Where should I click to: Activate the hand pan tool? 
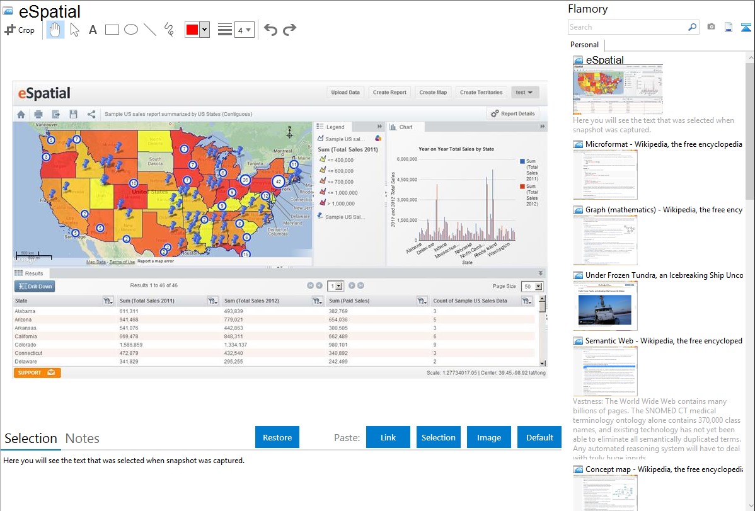point(55,30)
